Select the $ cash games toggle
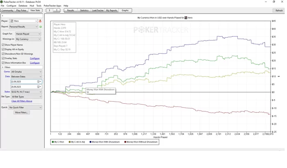 [x=50, y=10]
